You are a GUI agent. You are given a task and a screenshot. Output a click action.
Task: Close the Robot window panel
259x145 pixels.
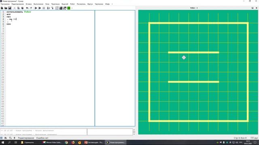coord(257,8)
